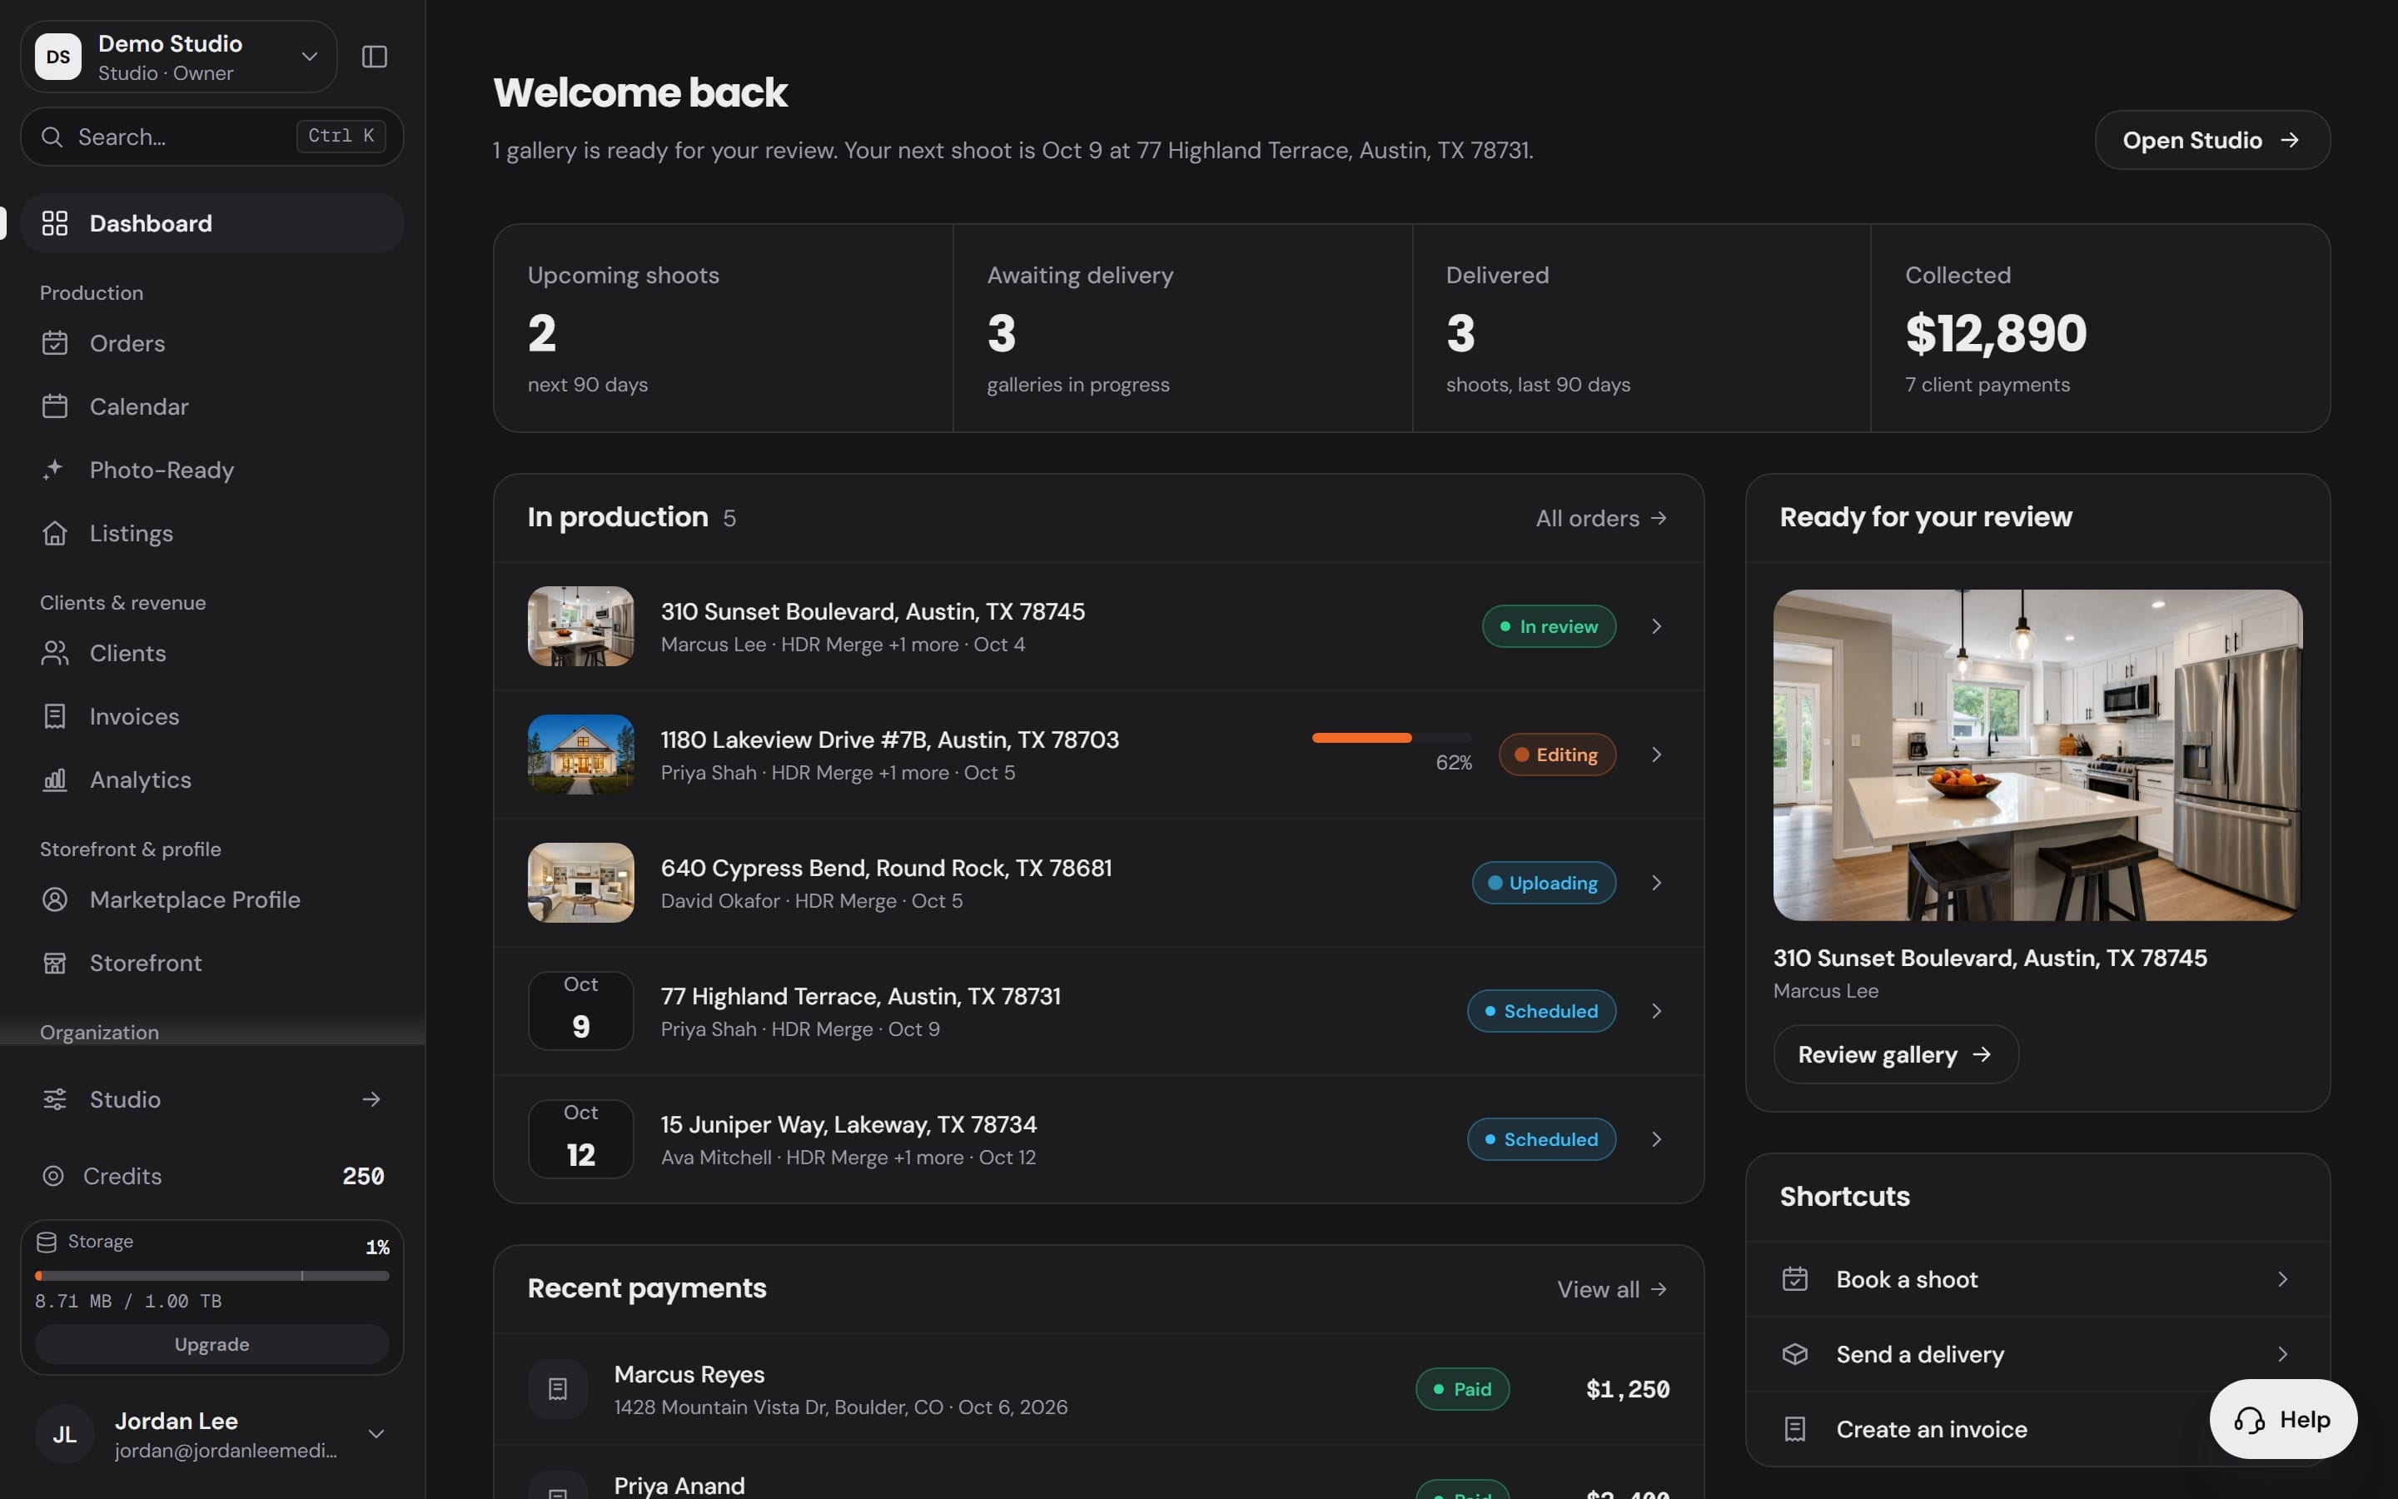Open Analytics from sidebar
This screenshot has height=1499, width=2398.
pos(212,780)
